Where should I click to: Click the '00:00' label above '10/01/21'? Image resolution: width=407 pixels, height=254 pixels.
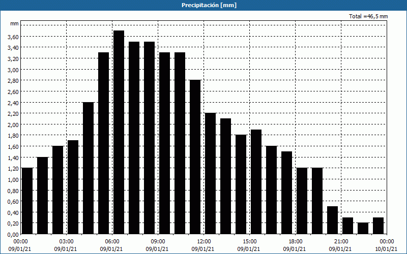point(387,242)
